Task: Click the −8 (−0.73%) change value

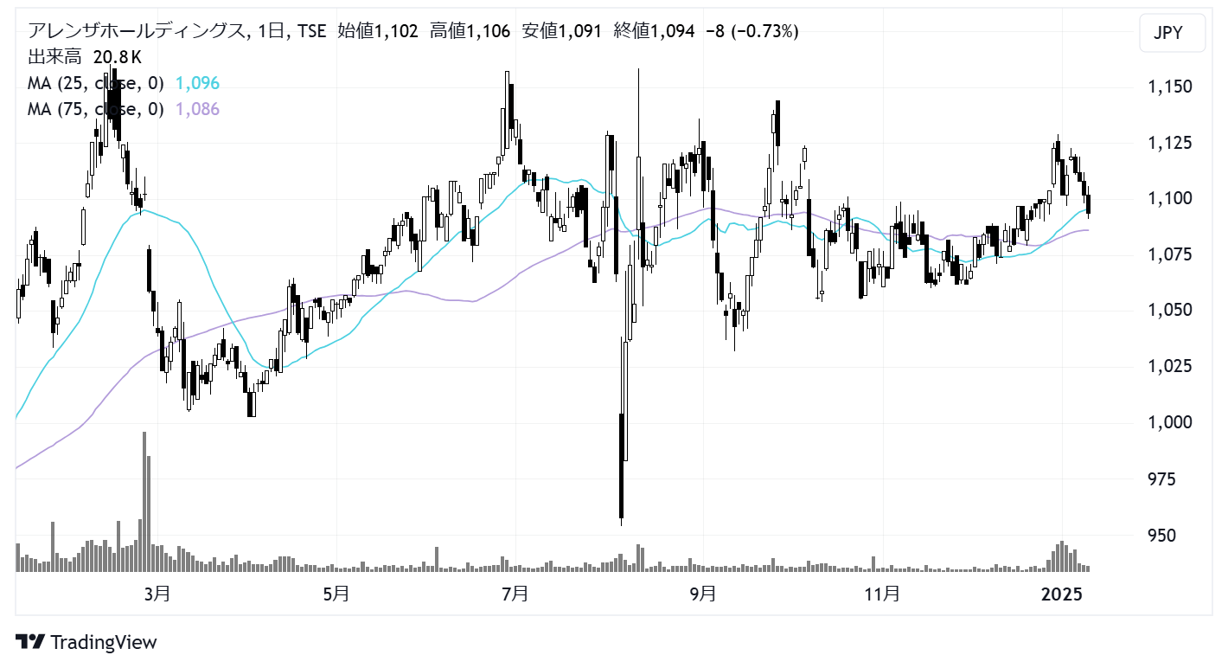Action: click(x=751, y=32)
